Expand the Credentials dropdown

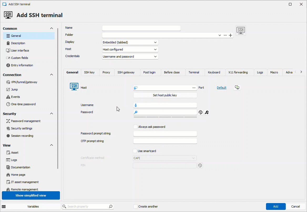pos(130,57)
